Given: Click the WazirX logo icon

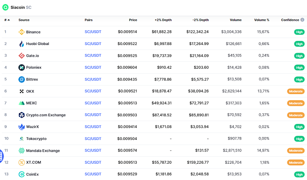Looking at the screenshot, I should point(22,127).
